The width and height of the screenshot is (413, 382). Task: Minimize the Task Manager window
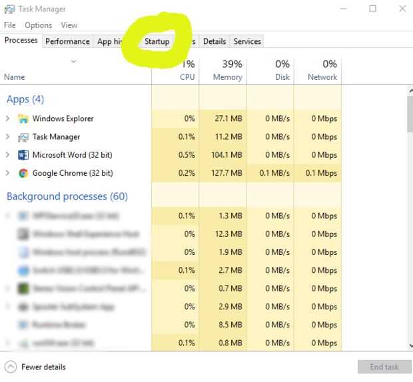pos(343,9)
